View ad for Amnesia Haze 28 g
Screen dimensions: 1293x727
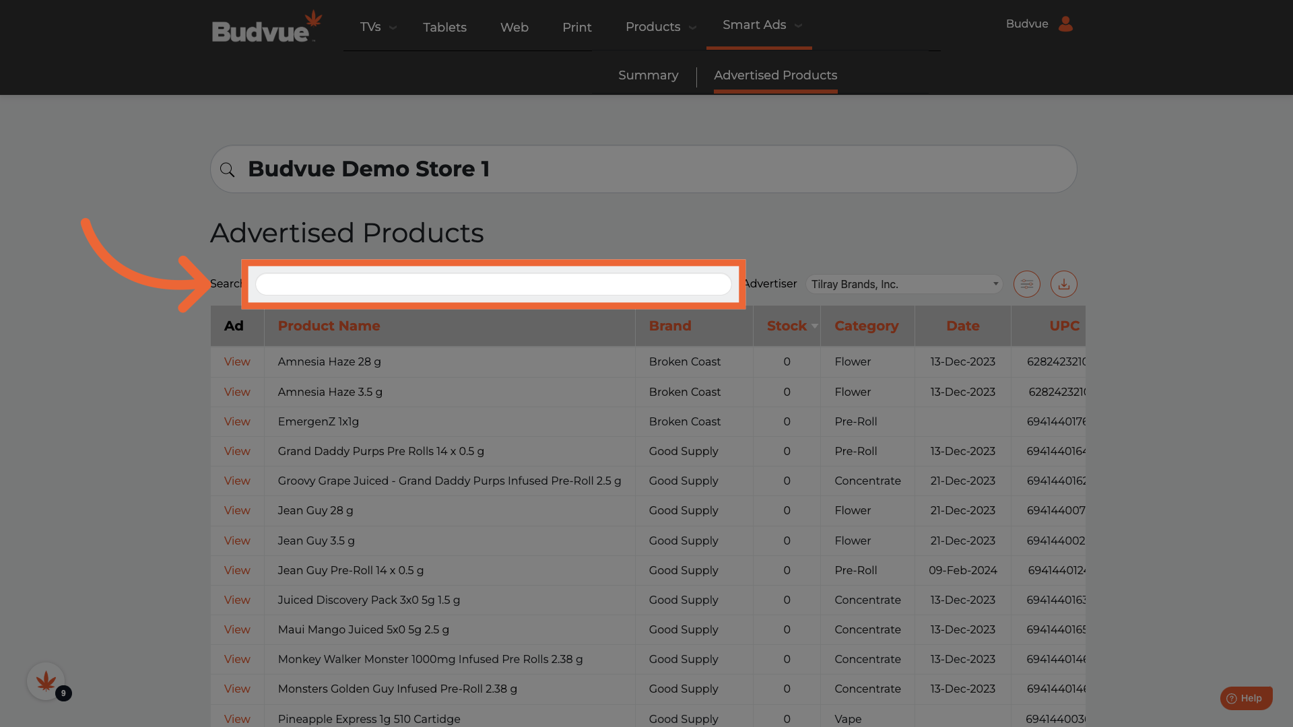coord(237,361)
